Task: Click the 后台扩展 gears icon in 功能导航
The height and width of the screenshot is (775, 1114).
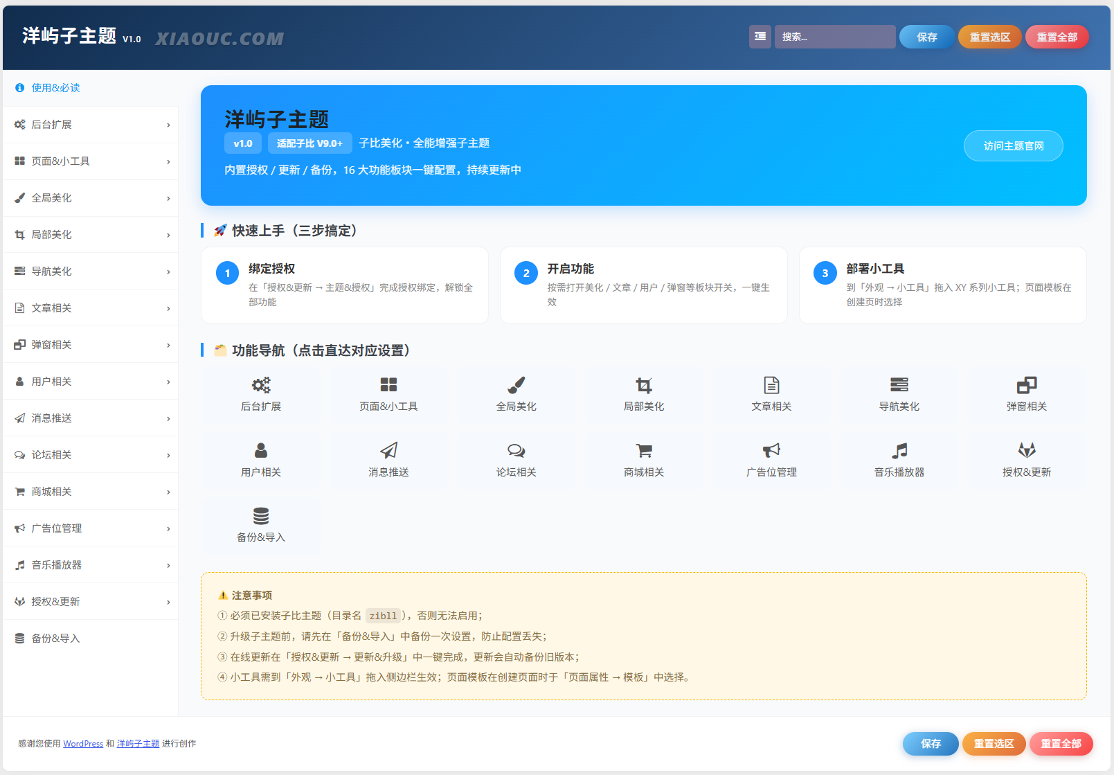Action: coord(261,384)
